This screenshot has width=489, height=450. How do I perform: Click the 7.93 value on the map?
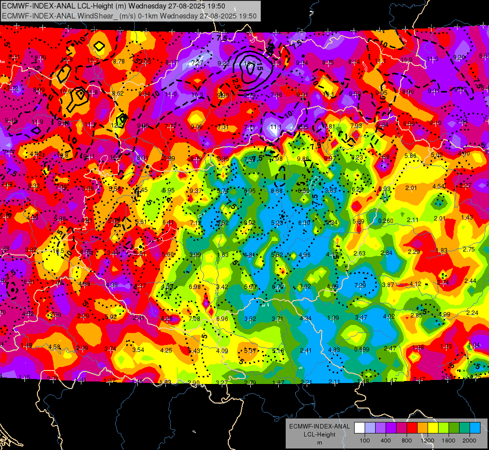pos(356,125)
